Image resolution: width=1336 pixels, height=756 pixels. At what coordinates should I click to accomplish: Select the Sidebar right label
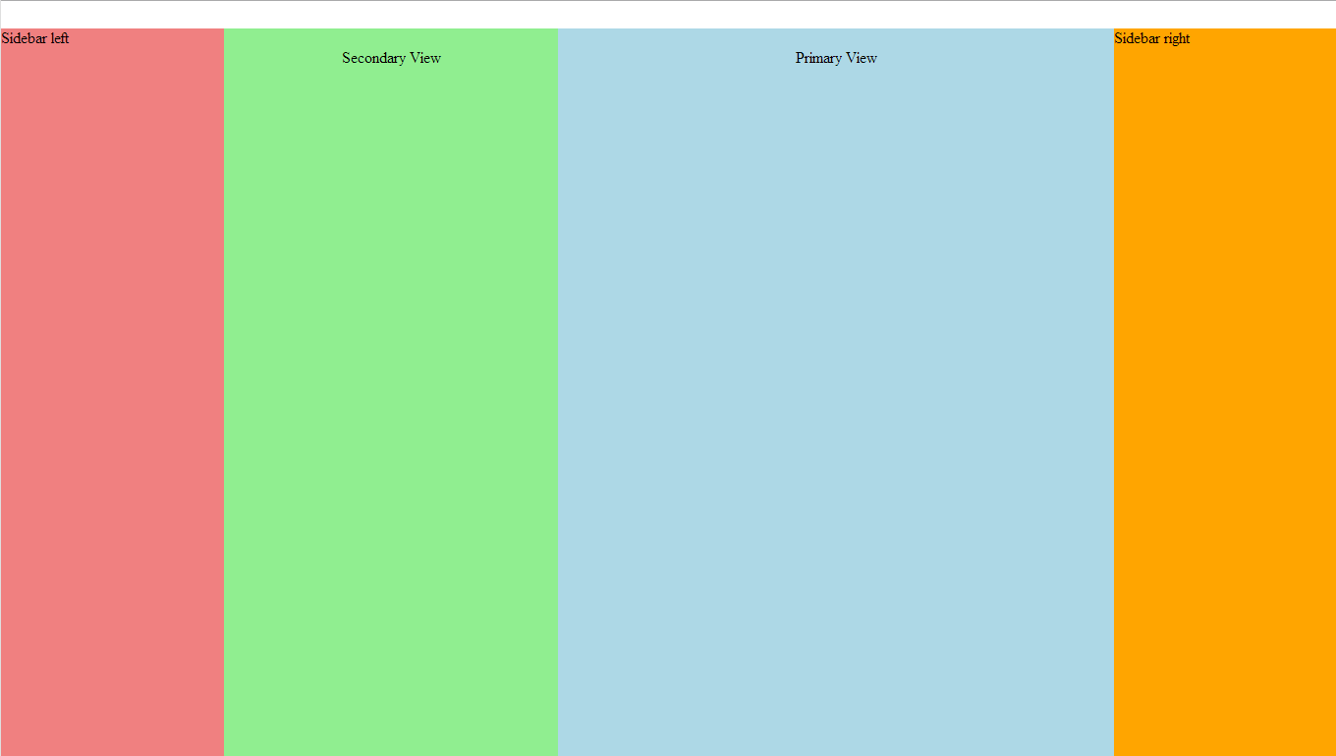click(1153, 38)
